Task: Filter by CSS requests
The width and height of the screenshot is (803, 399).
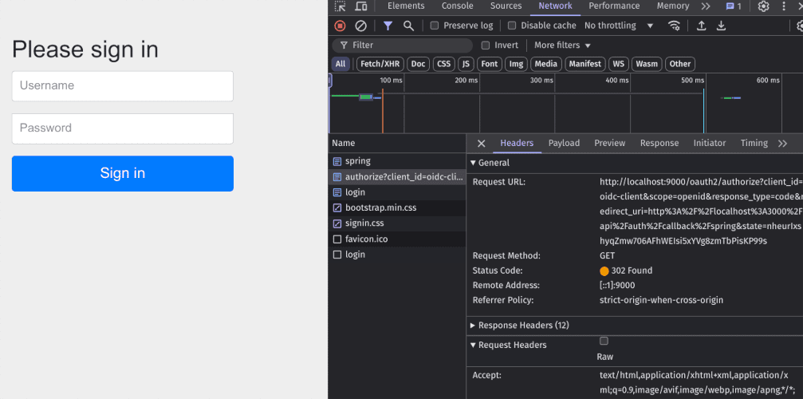Action: 443,64
